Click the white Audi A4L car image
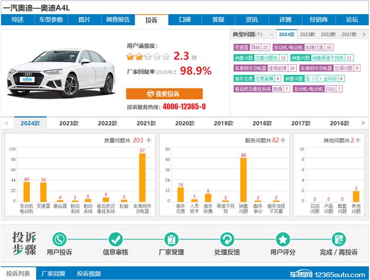This screenshot has height=280, width=370. click(x=61, y=73)
